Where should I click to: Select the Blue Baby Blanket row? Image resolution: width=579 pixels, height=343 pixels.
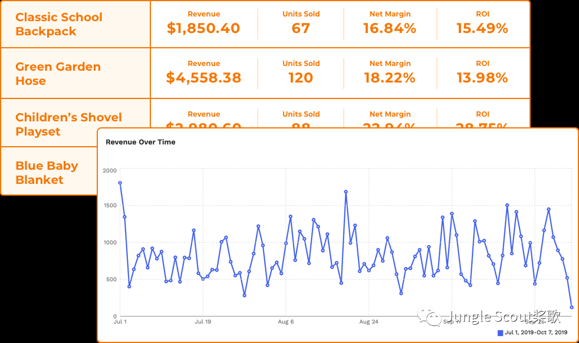47,173
